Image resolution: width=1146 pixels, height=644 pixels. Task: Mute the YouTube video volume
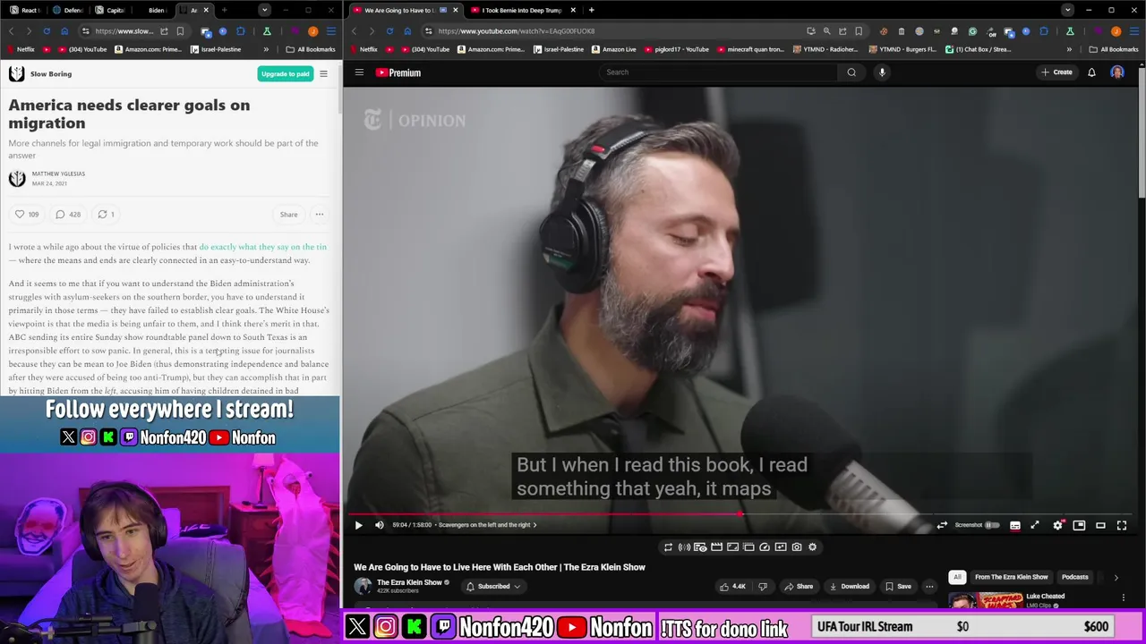point(379,525)
